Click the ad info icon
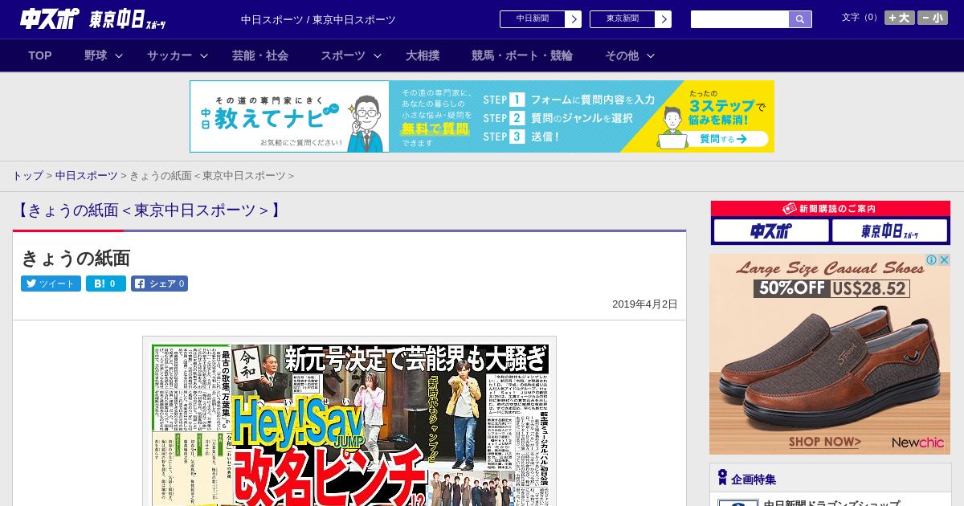964x506 pixels. (931, 260)
